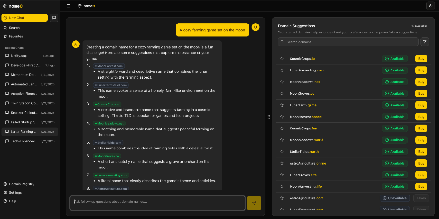Viewport: 439px width, 219px height.
Task: Open the domain filter icon
Action: click(425, 42)
